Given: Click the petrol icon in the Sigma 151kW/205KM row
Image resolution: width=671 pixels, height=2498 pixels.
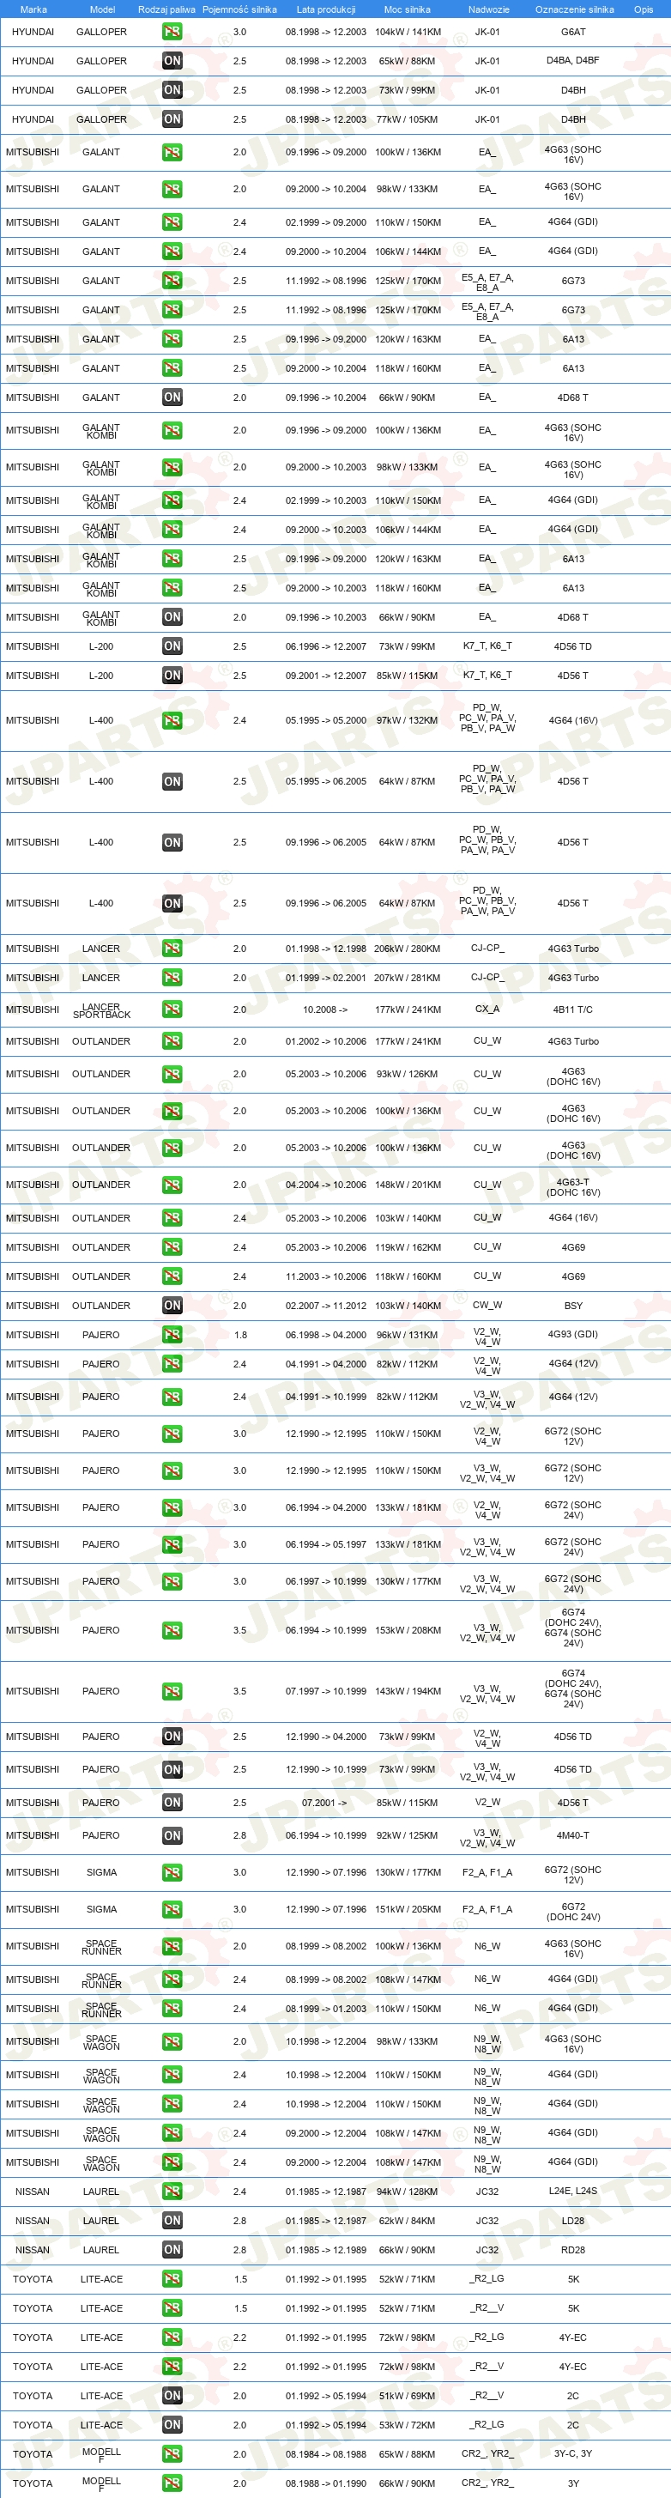Looking at the screenshot, I should coord(172,1909).
